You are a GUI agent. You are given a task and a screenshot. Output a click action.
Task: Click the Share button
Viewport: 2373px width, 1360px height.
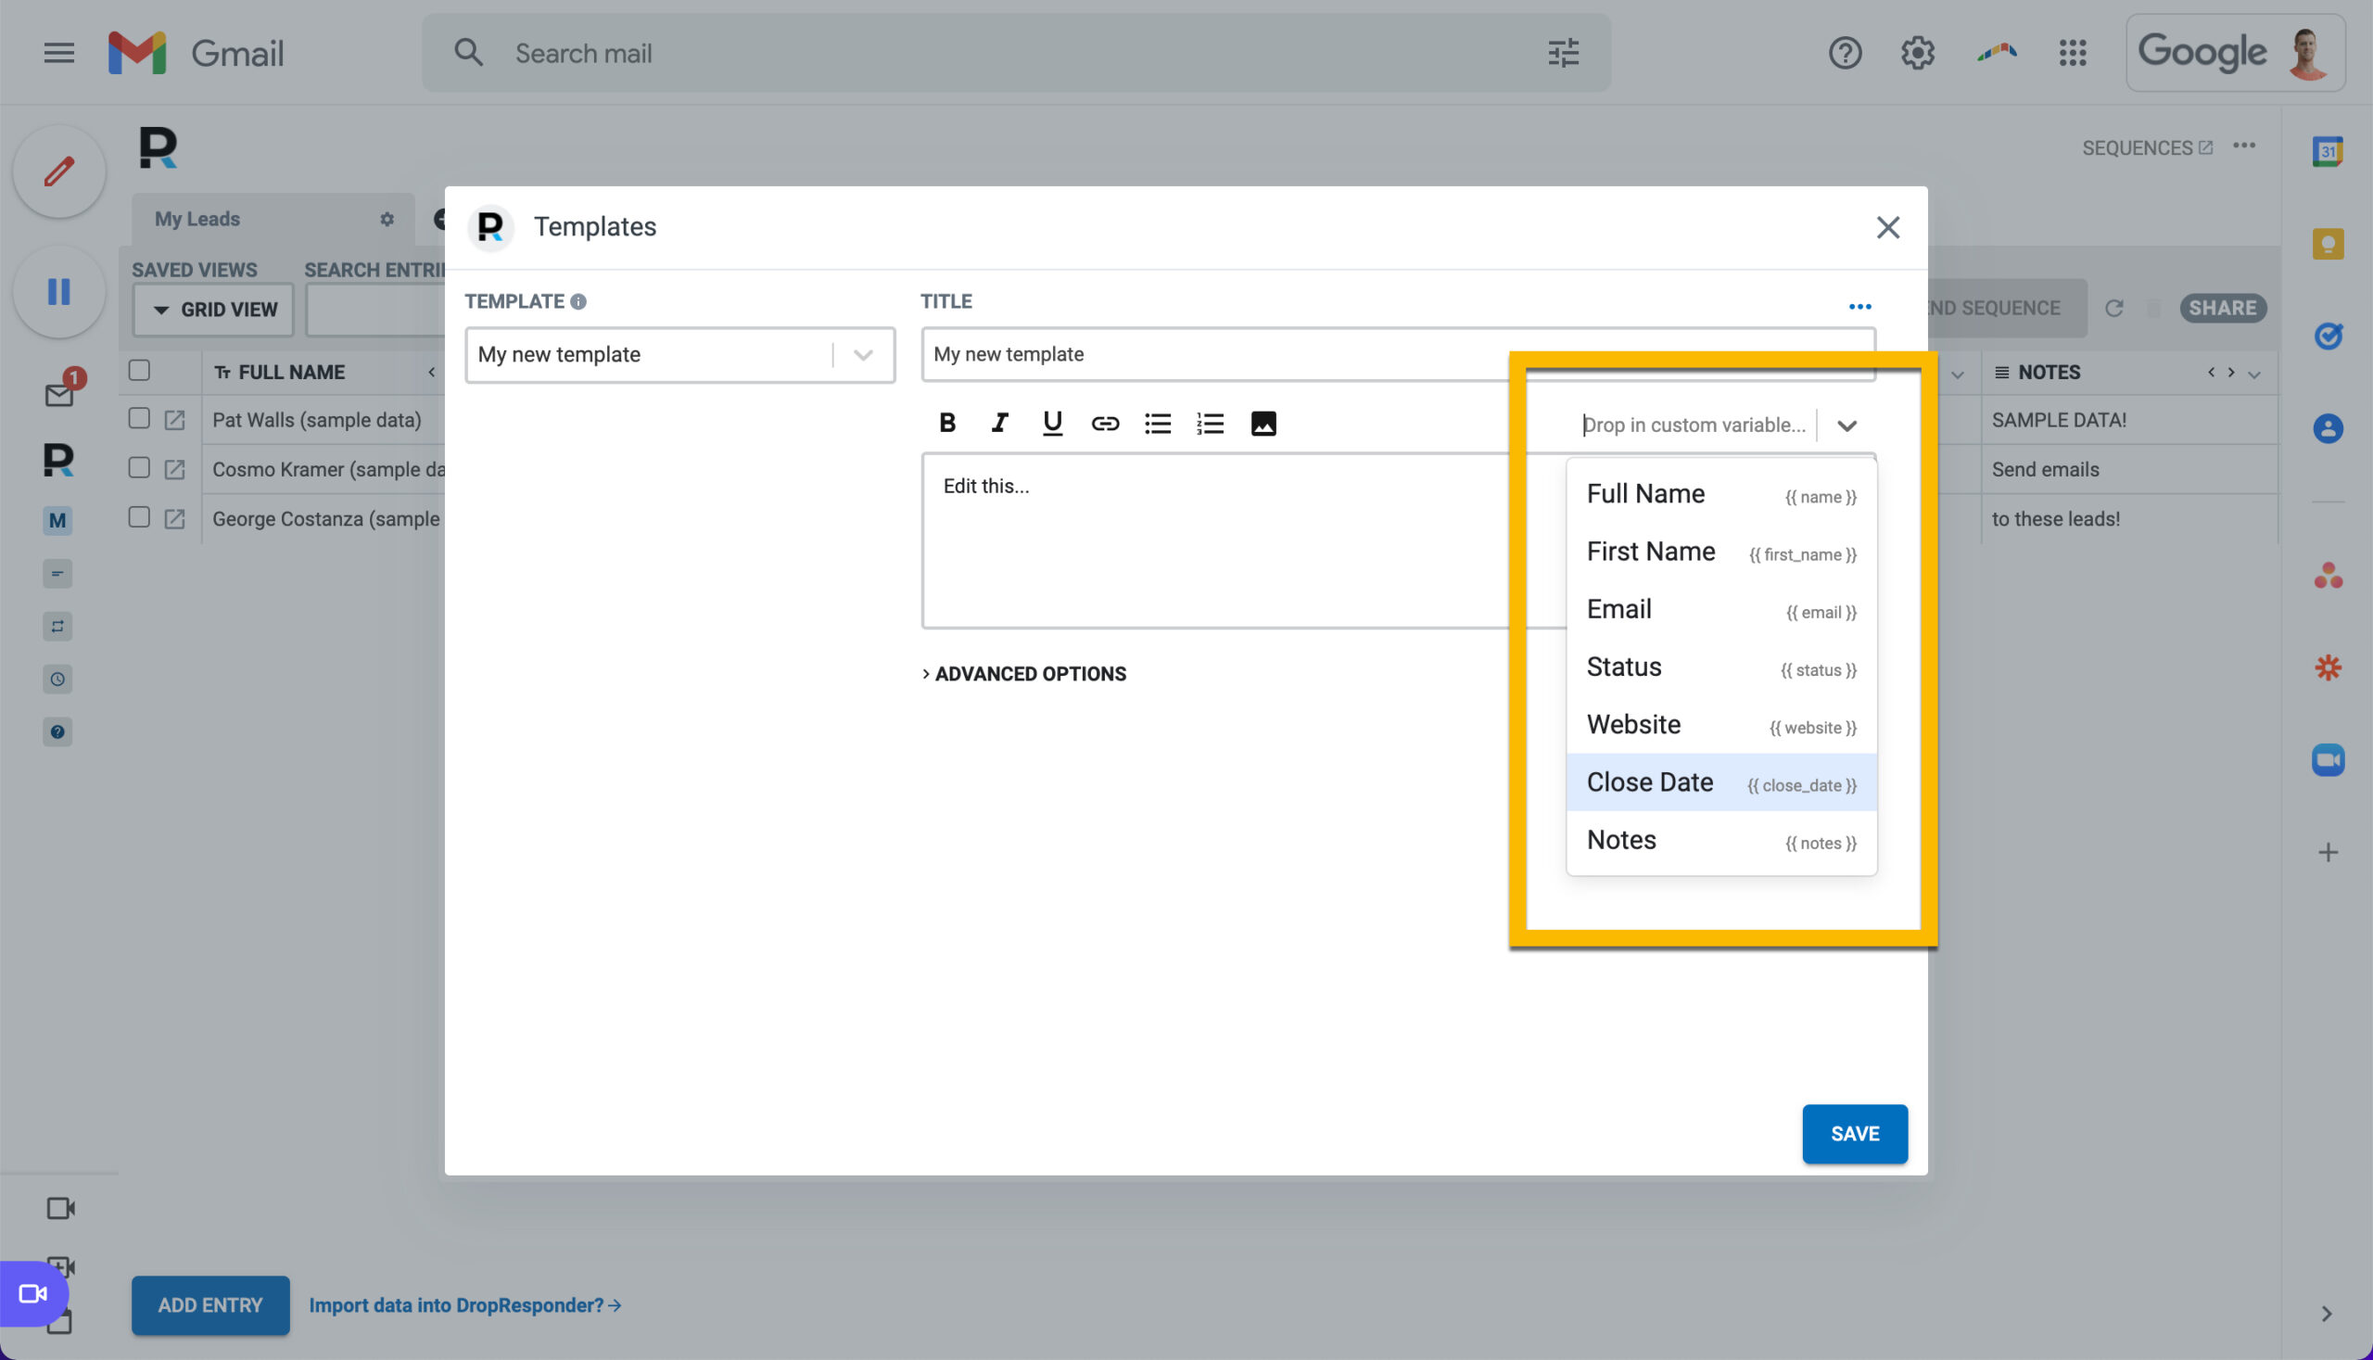2222,308
